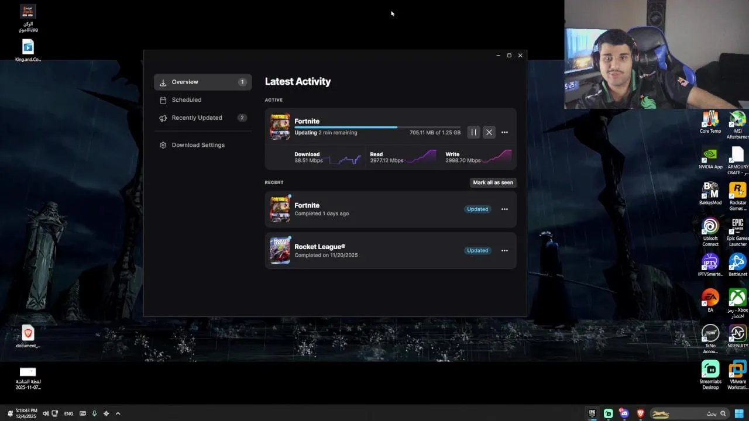
Task: Click the Download speed graph
Action: (345, 158)
